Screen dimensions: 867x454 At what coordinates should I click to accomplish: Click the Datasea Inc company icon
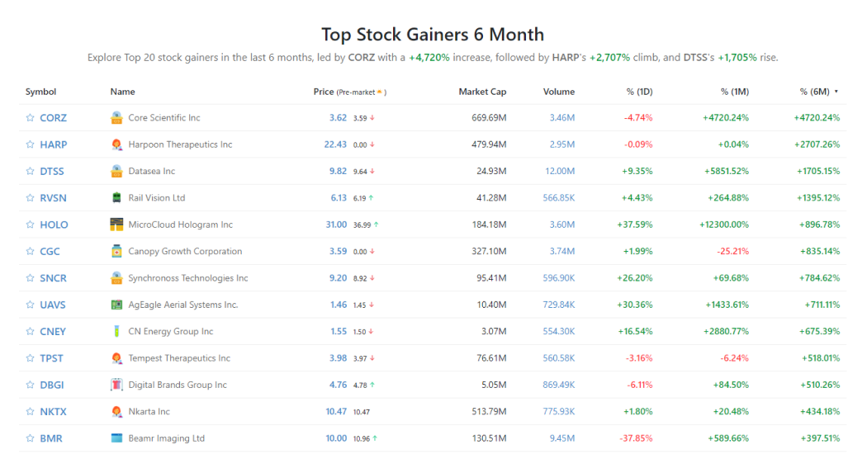[x=116, y=171]
